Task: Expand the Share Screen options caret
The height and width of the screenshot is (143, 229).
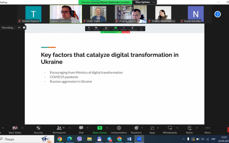Action: 107,128
